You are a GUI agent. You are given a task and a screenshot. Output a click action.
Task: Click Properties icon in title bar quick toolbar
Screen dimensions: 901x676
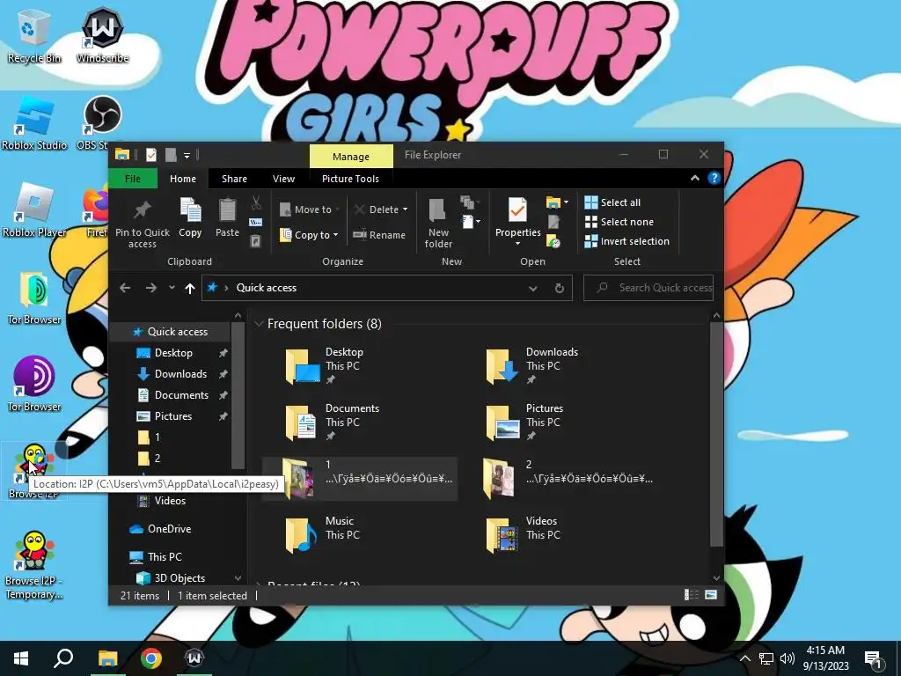coord(151,155)
